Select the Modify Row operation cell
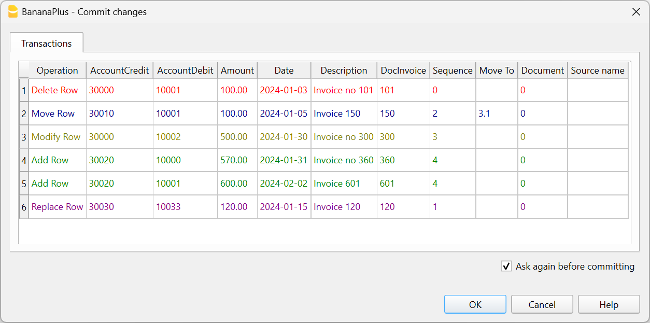The width and height of the screenshot is (650, 323). click(x=56, y=137)
